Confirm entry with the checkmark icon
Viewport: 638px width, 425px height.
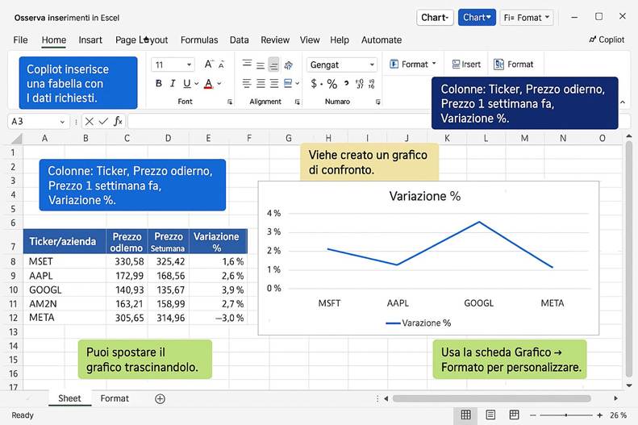tap(102, 121)
